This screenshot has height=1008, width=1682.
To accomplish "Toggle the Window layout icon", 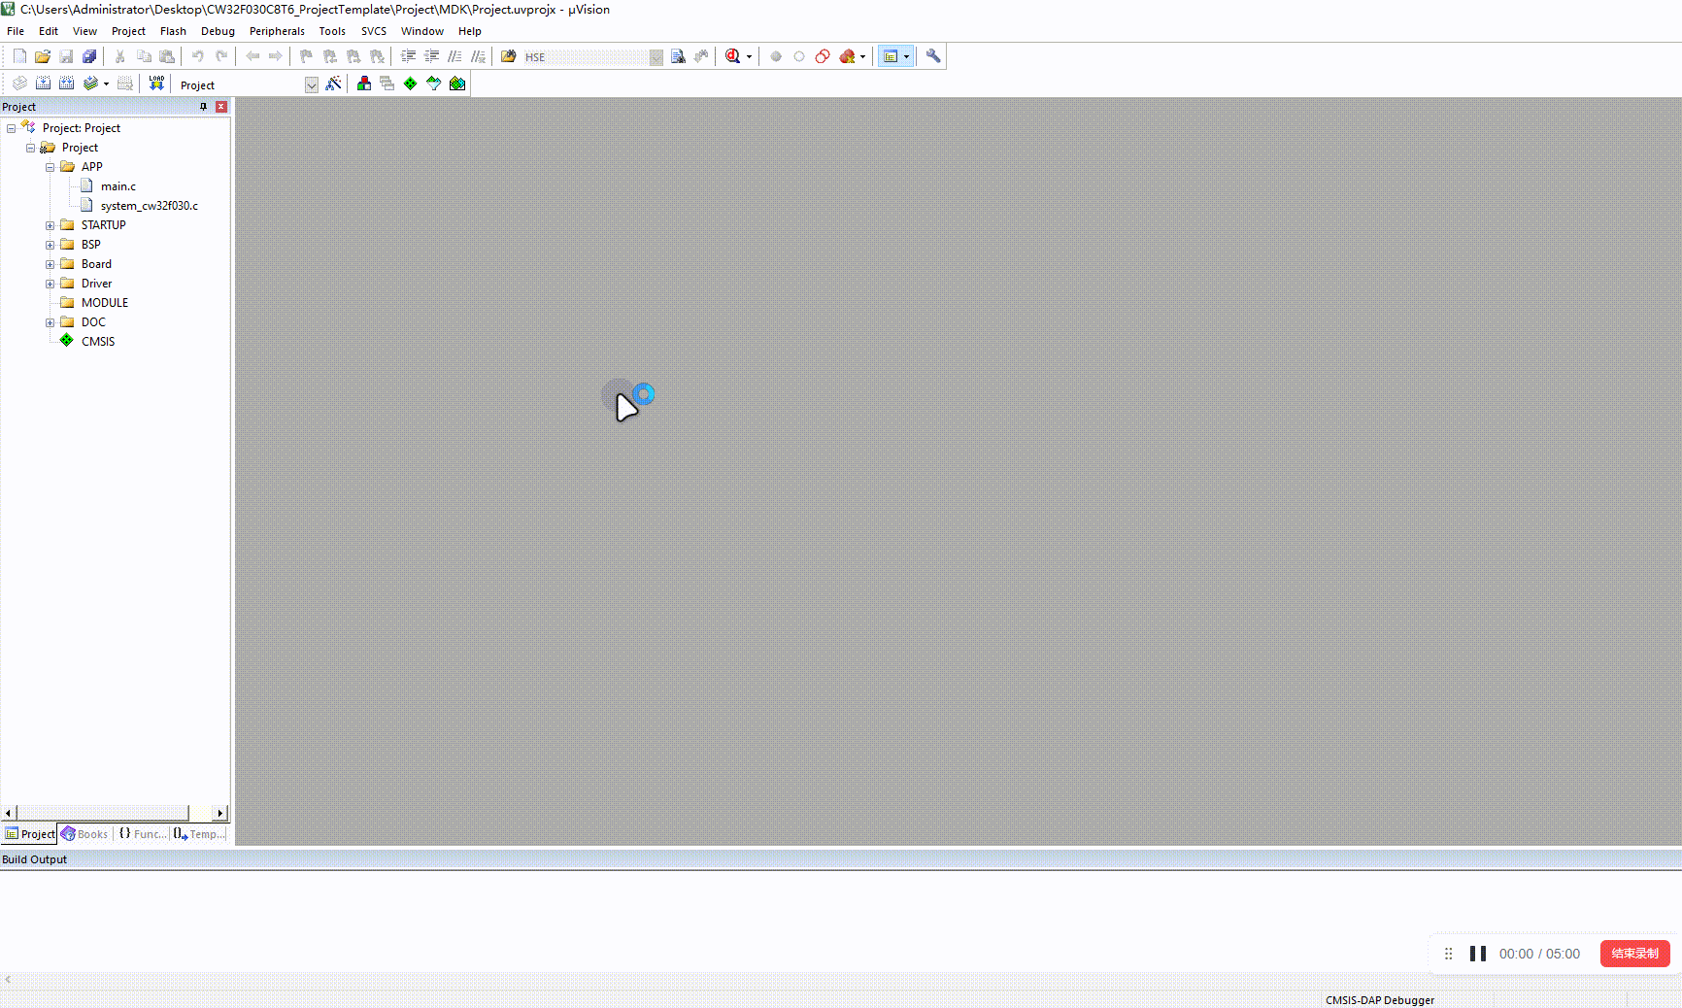I will pos(891,56).
